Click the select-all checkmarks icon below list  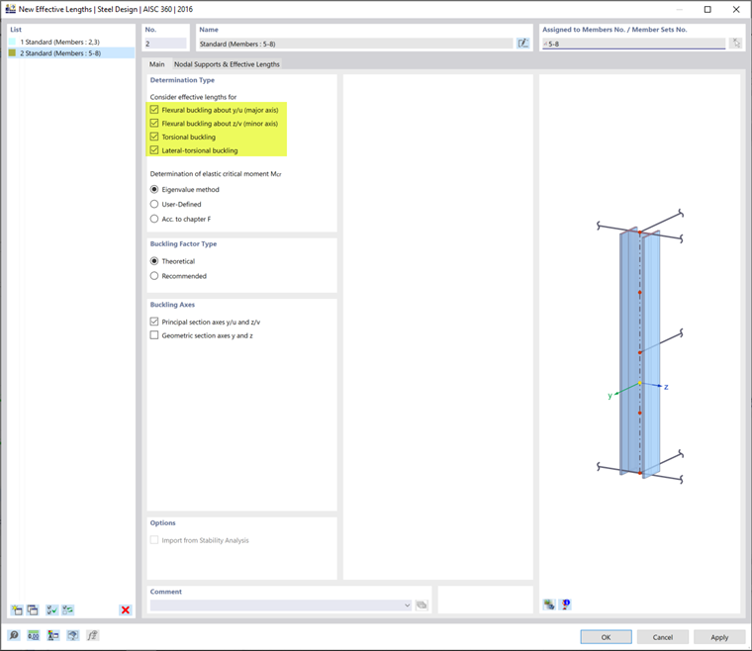[51, 609]
